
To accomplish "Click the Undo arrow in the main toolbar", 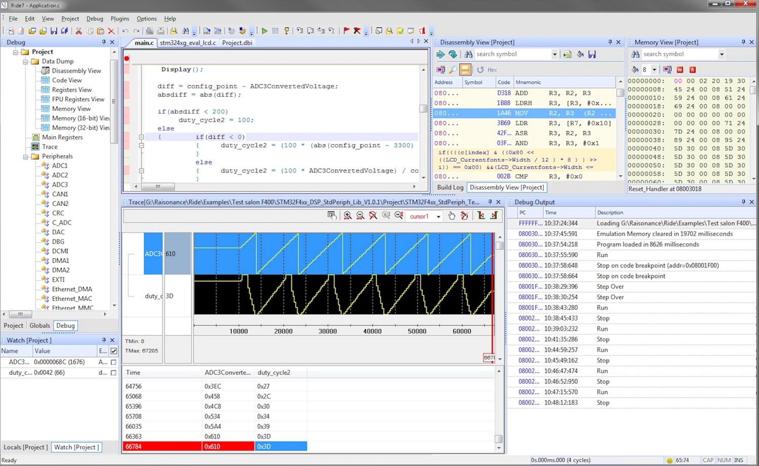I will pyautogui.click(x=125, y=31).
